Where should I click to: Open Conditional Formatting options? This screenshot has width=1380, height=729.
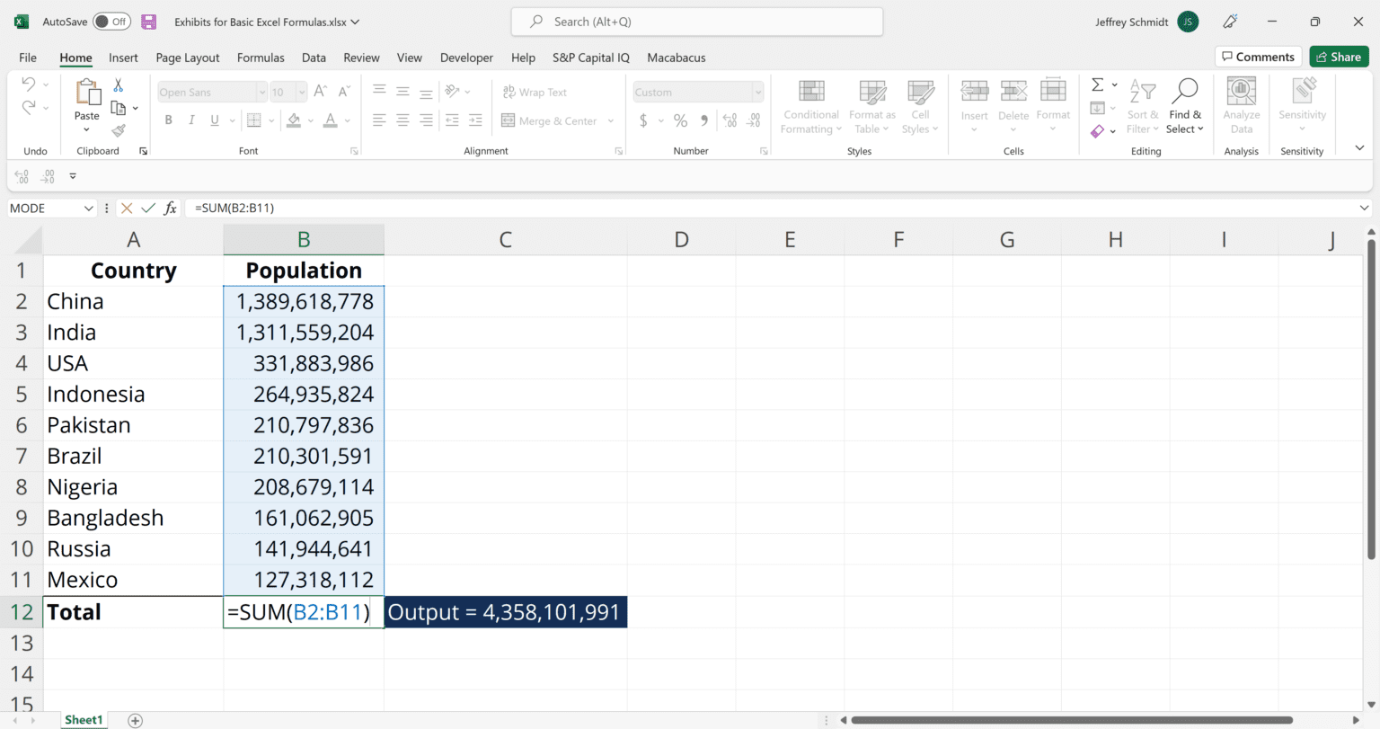pyautogui.click(x=809, y=106)
